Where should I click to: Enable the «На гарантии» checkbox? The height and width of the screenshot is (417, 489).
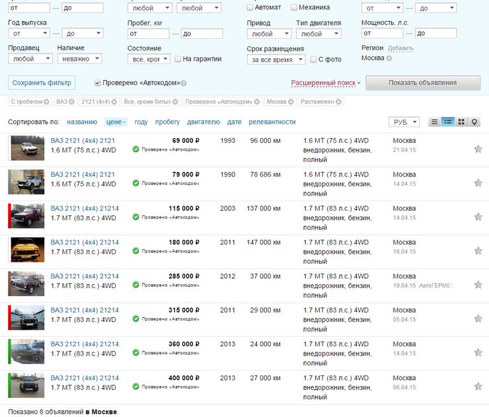(178, 59)
